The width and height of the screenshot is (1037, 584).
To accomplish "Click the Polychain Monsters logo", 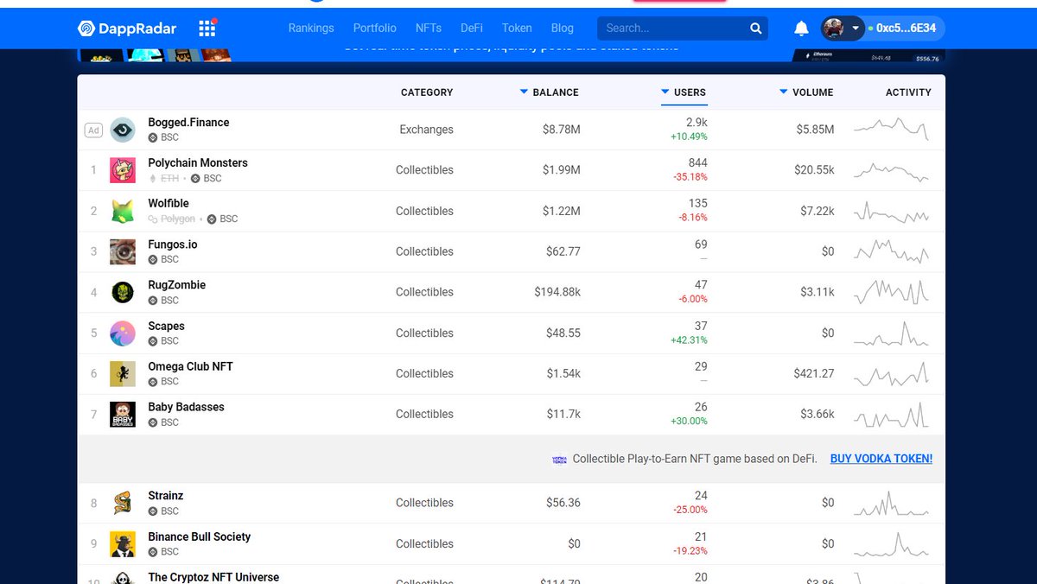I will click(x=123, y=170).
